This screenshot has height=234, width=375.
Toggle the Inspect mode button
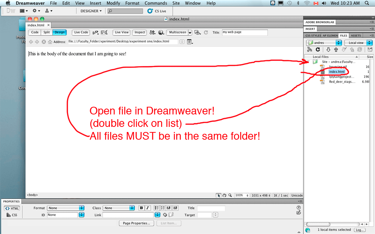pos(140,33)
